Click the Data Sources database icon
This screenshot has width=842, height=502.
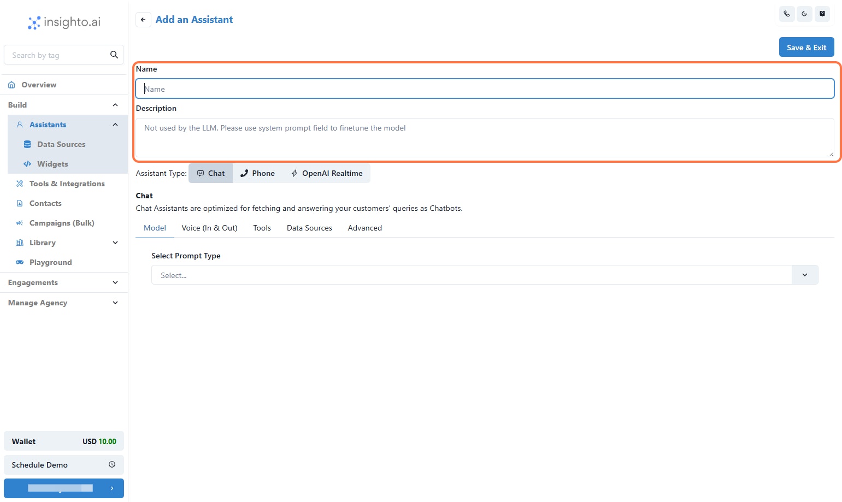[x=27, y=144]
